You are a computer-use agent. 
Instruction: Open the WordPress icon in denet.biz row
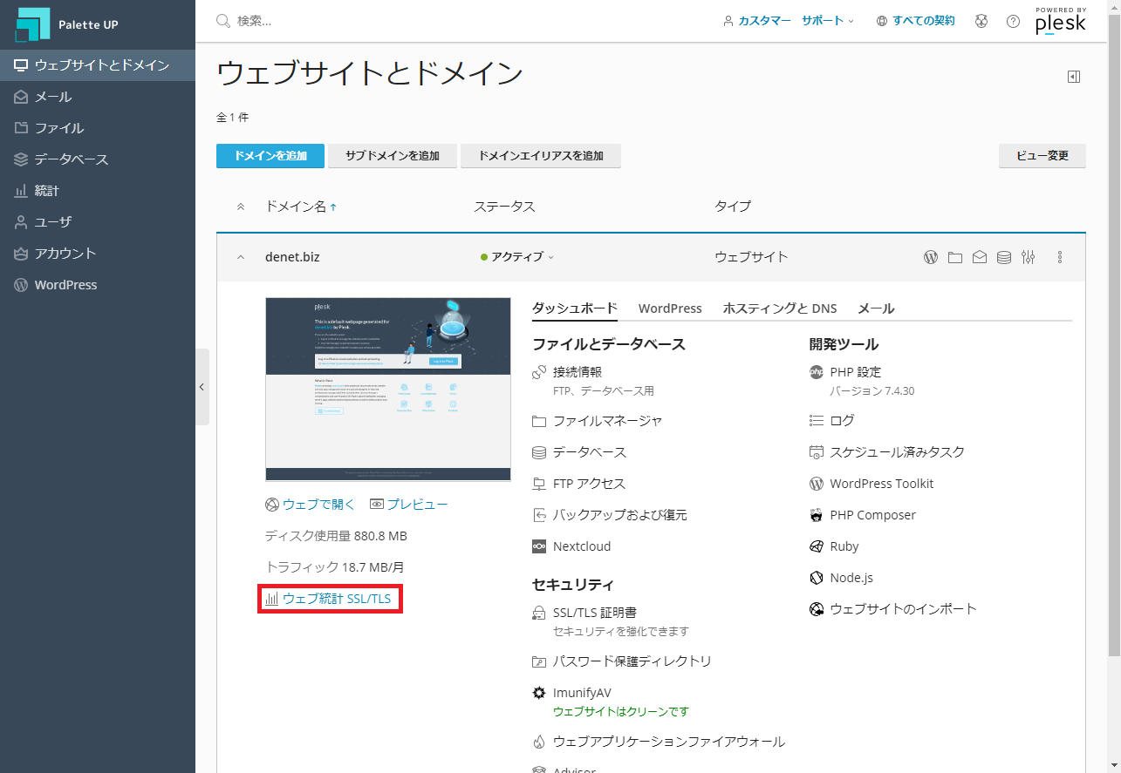pos(931,257)
